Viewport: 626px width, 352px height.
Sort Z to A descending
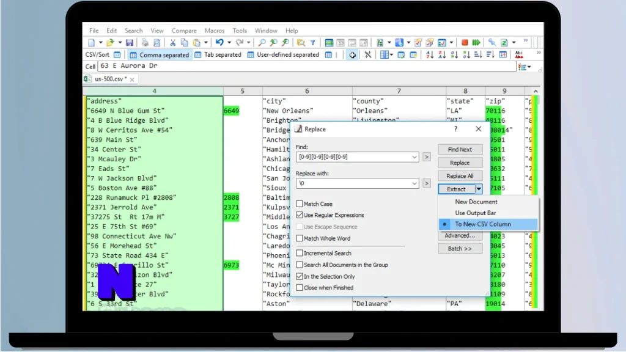442,55
